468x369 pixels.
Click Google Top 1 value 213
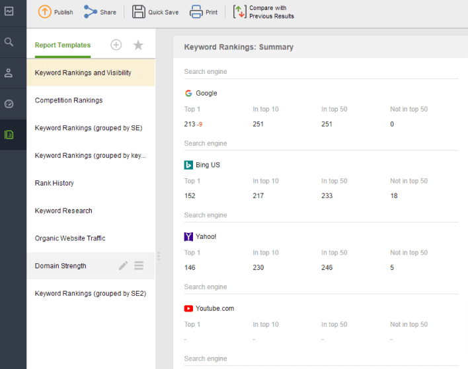click(x=190, y=124)
